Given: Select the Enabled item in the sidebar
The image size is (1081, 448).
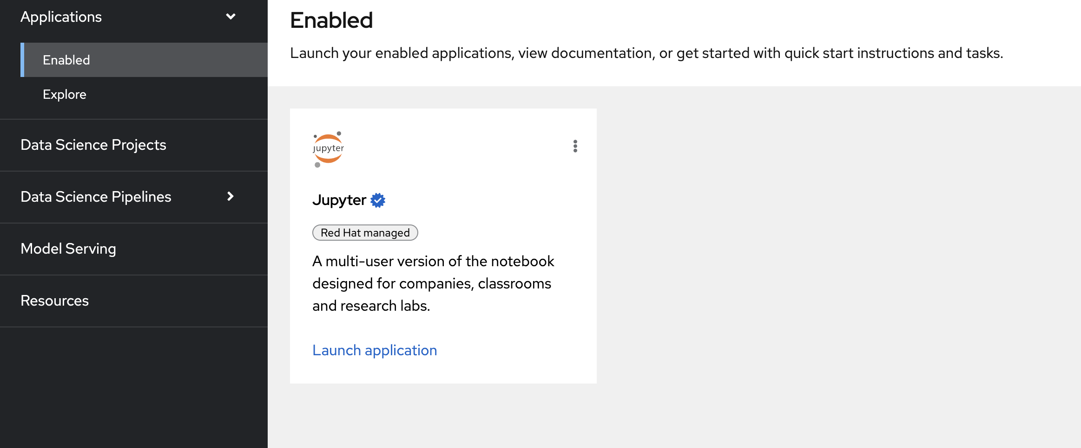Looking at the screenshot, I should point(66,60).
